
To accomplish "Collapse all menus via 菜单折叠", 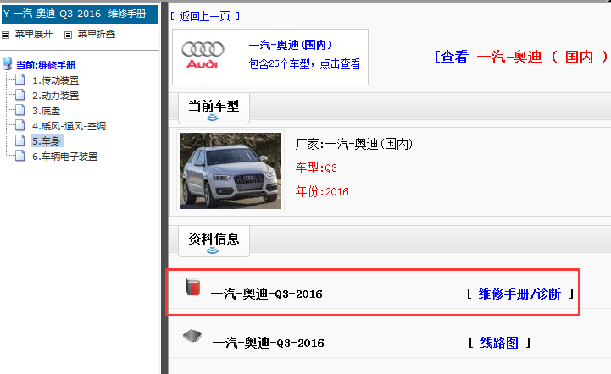I will tap(97, 34).
